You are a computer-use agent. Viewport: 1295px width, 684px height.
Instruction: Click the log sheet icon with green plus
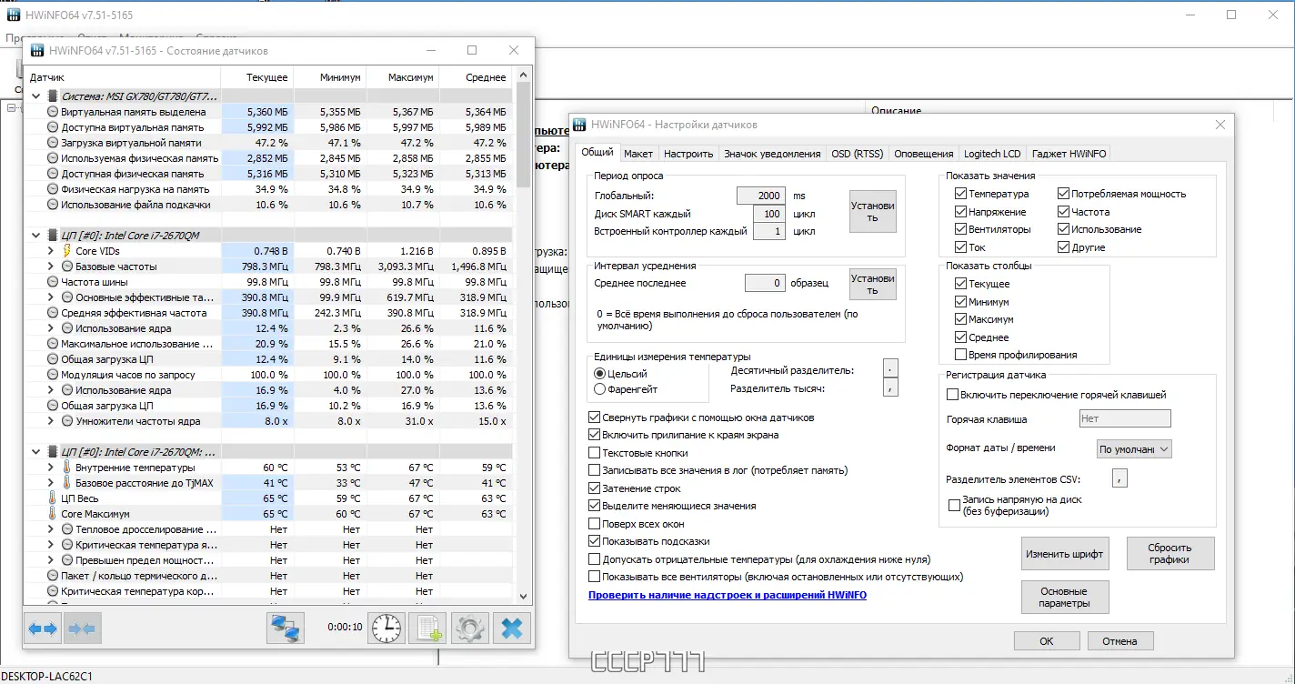coord(427,628)
